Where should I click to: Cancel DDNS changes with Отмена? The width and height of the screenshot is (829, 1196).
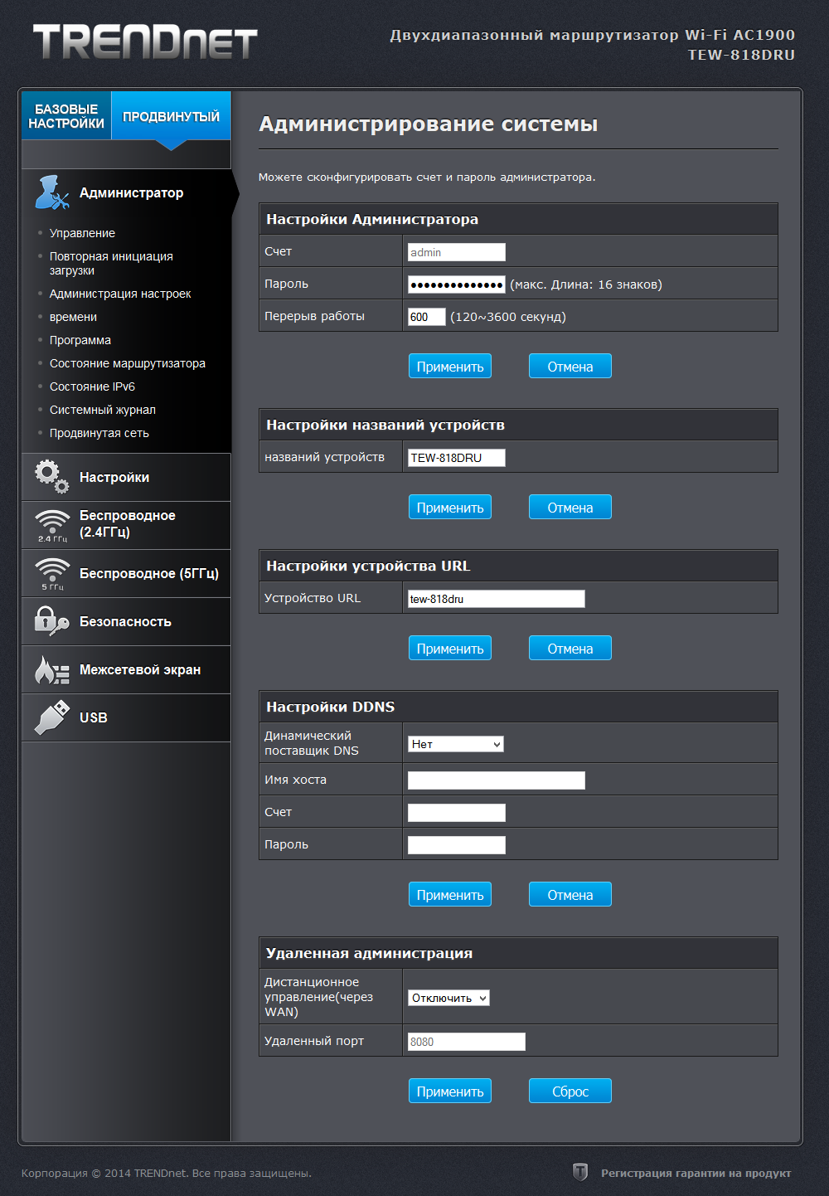tap(570, 894)
